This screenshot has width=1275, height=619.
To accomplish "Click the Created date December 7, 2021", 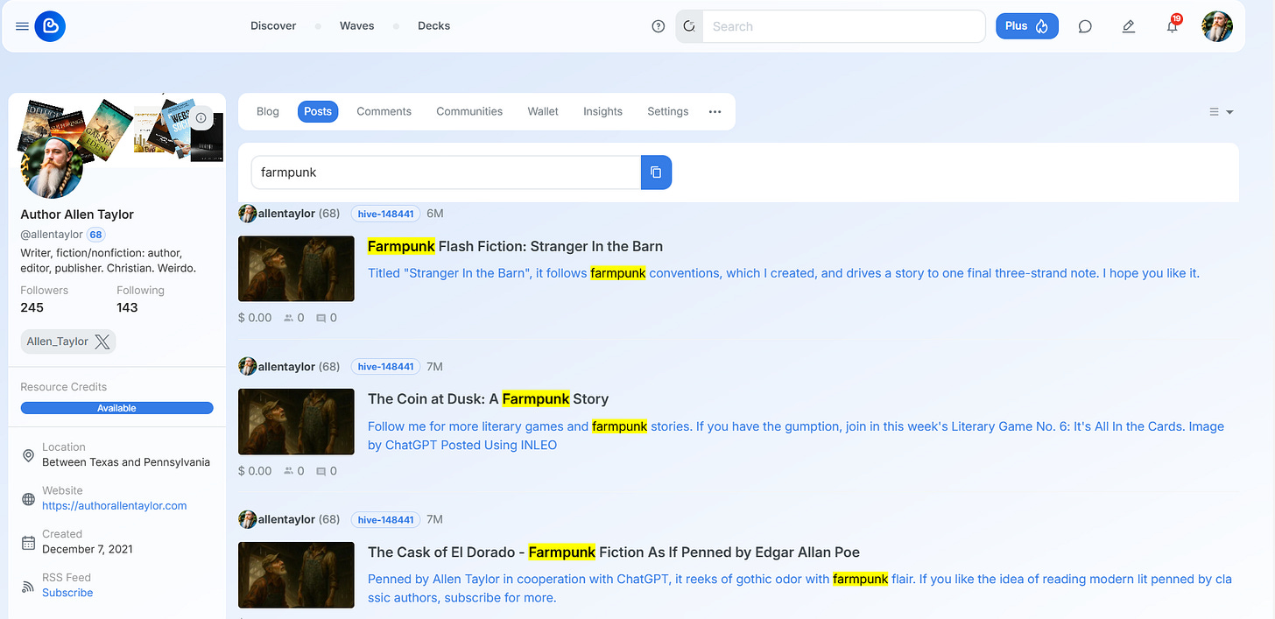I will pos(88,549).
